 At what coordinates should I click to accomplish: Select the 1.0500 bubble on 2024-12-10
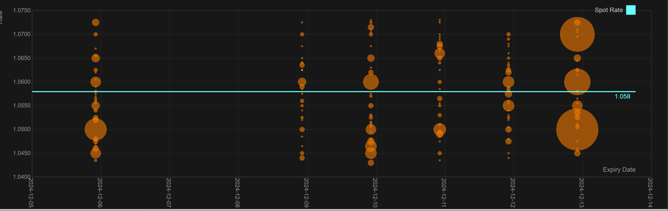coord(371,130)
